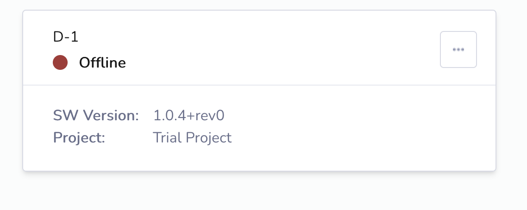
Task: Click the divider line under Offline
Action: click(x=259, y=85)
